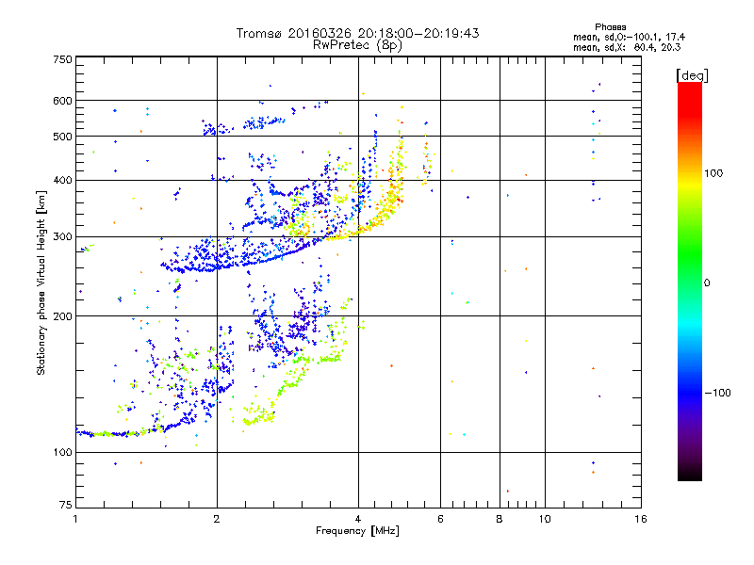Click the phase colorbar

690,281
